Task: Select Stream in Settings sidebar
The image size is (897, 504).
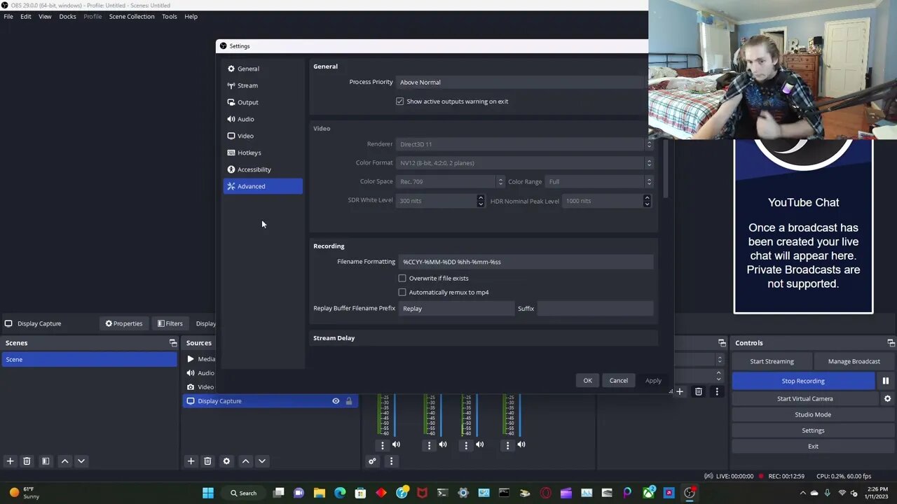Action: pyautogui.click(x=263, y=85)
